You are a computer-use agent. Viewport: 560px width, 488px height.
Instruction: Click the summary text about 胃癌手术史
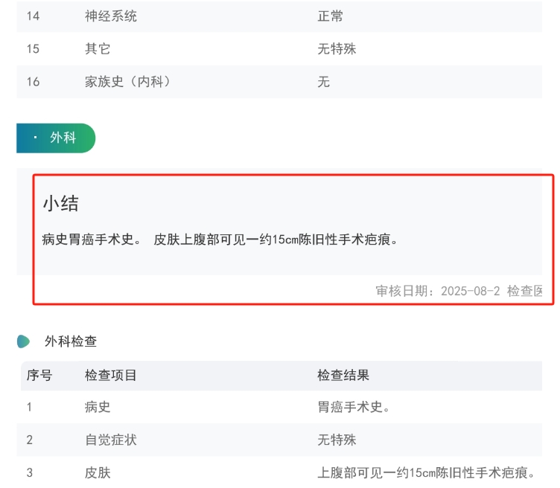coord(220,240)
